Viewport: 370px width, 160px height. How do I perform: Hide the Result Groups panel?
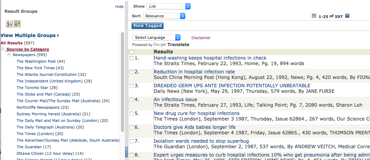click(x=119, y=7)
